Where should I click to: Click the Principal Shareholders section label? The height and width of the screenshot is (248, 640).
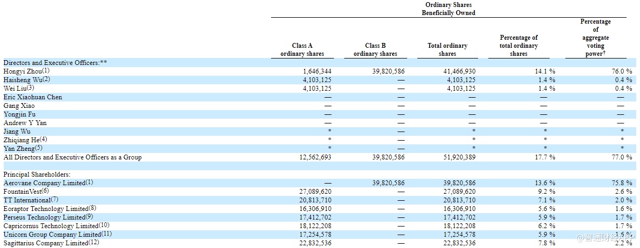[37, 174]
